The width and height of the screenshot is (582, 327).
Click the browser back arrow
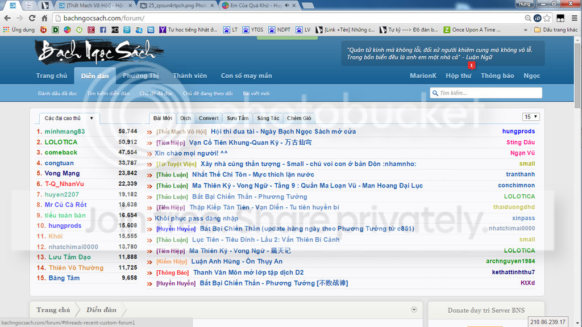[x=9, y=18]
